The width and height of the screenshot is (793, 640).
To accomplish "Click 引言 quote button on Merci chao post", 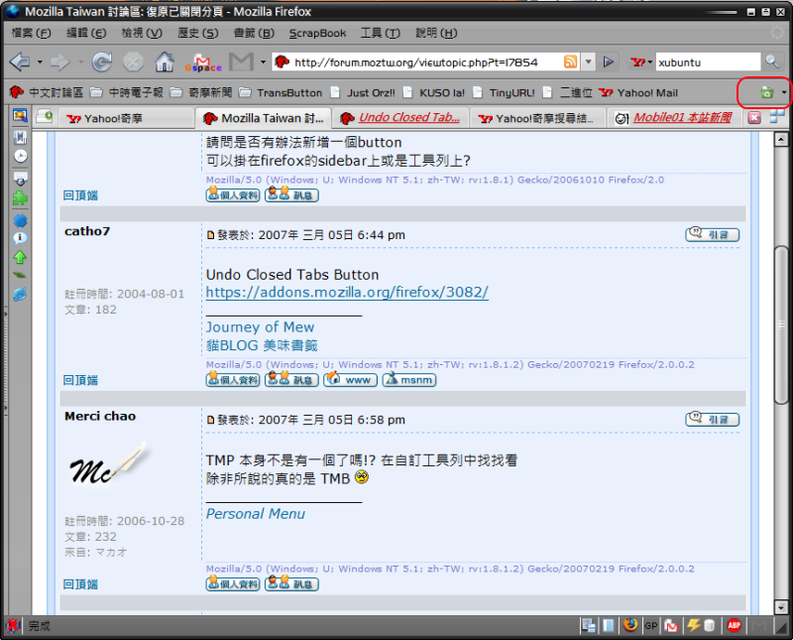I will 712,420.
